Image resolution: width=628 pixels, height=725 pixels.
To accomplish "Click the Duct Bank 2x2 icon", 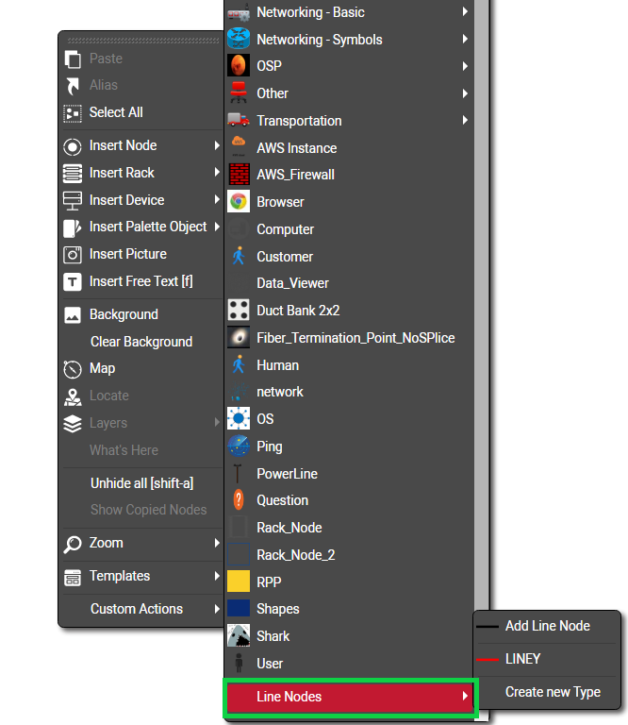I will point(239,311).
